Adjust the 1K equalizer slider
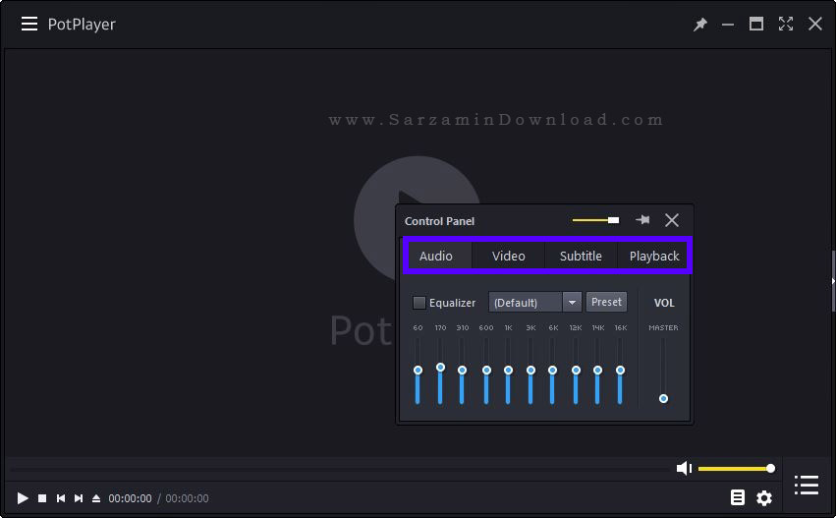This screenshot has width=836, height=518. click(x=508, y=371)
